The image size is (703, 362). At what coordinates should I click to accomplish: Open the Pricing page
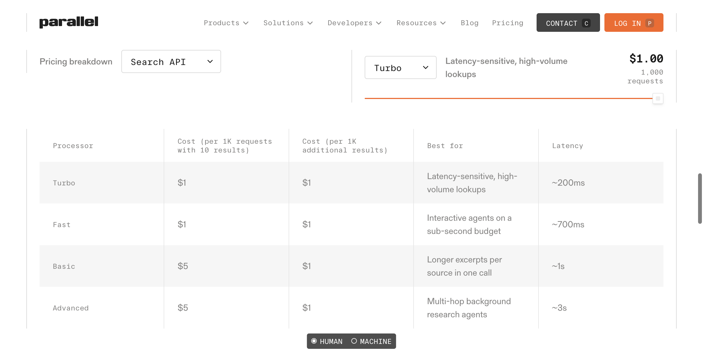[507, 23]
